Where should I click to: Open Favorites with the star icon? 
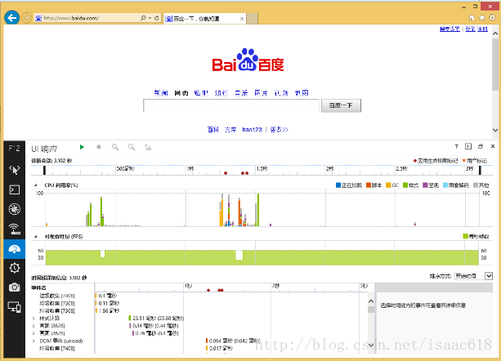point(482,17)
